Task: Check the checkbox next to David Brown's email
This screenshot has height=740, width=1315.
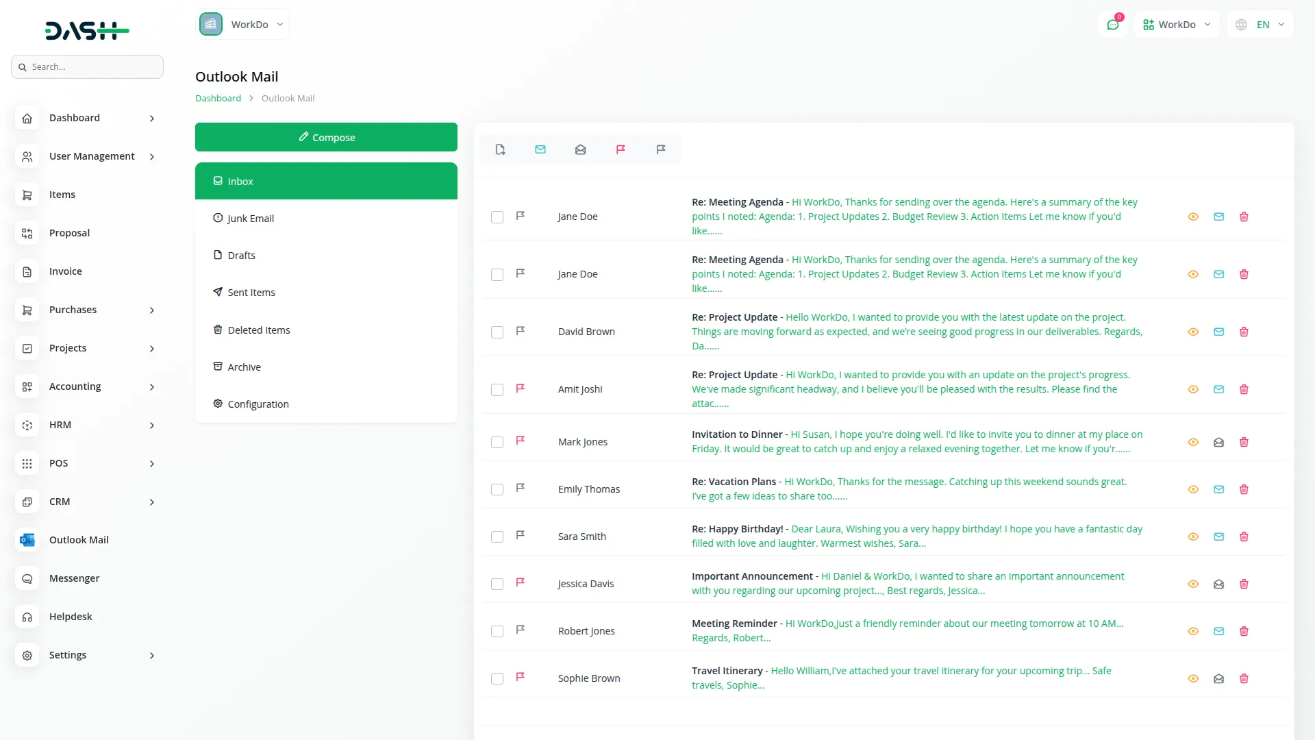Action: tap(497, 332)
